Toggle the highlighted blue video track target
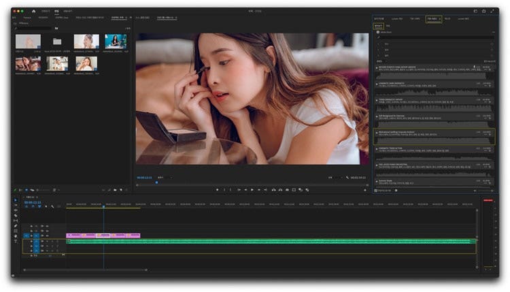The width and height of the screenshot is (510, 292). click(x=35, y=236)
